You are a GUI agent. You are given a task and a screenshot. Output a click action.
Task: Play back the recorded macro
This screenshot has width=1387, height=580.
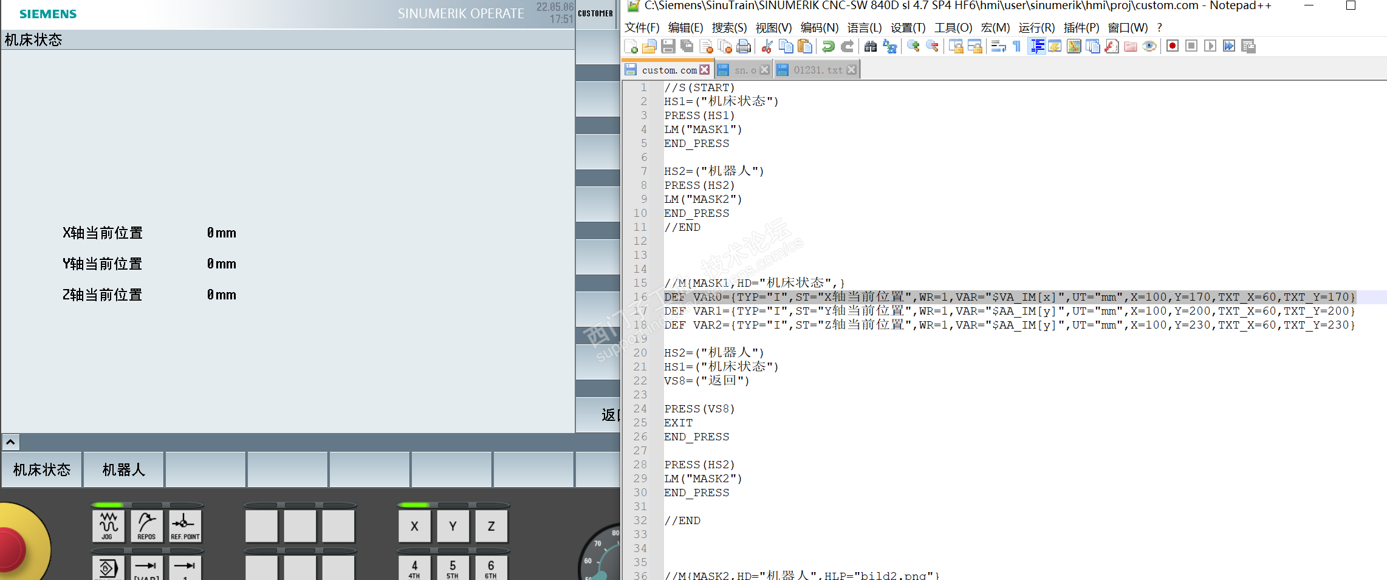[x=1210, y=46]
